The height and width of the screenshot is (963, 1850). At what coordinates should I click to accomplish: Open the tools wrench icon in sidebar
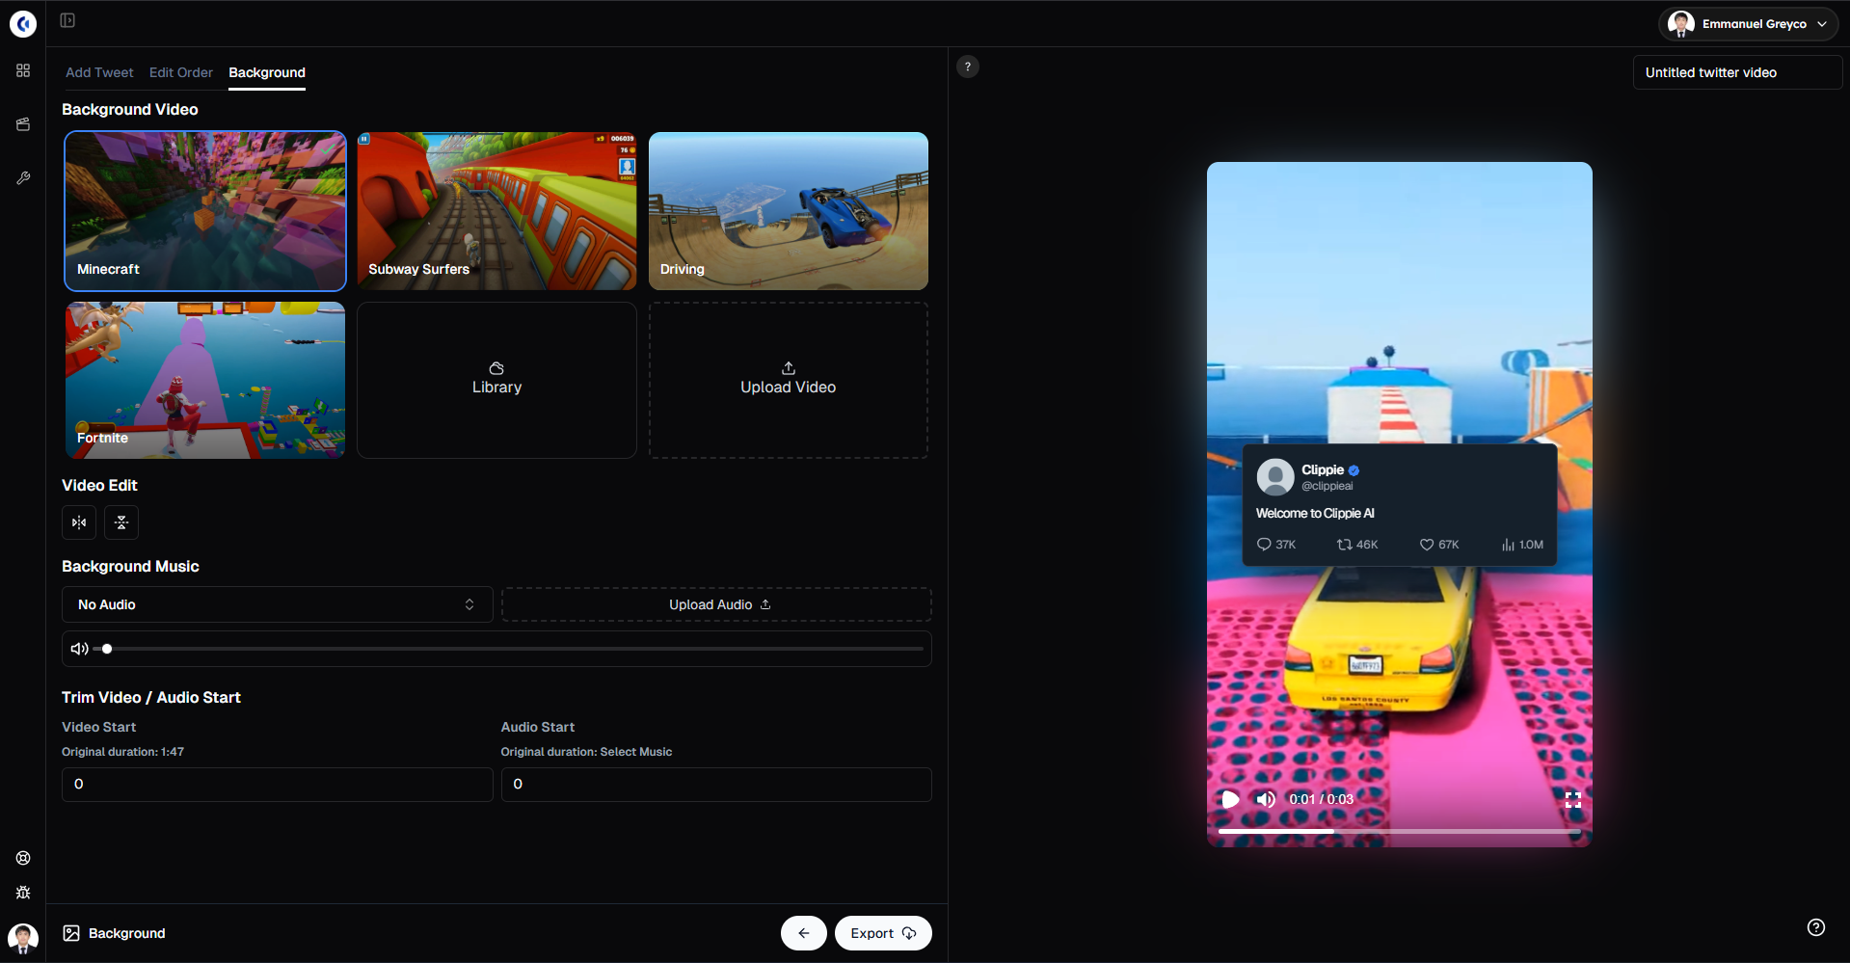23,178
